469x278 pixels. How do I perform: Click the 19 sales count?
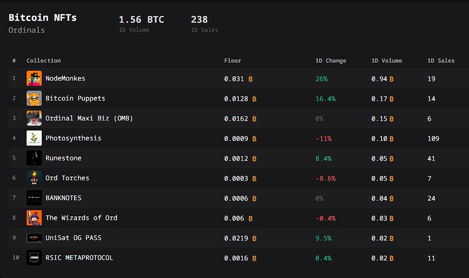[431, 79]
